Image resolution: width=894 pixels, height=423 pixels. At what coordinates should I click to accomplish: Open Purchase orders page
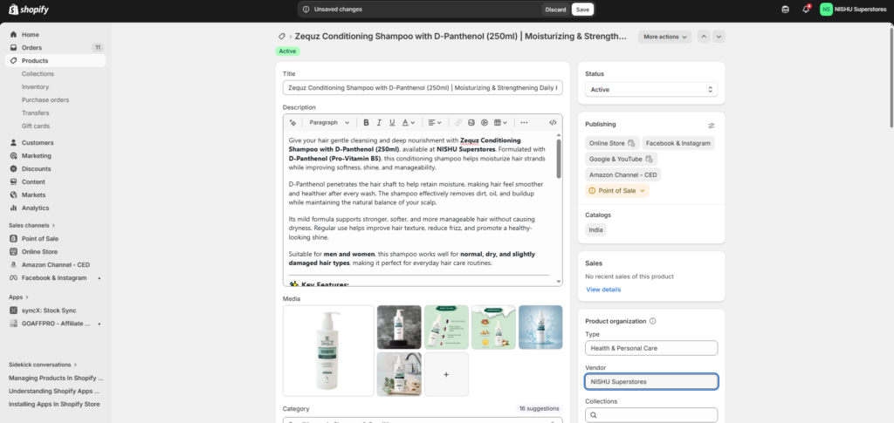point(45,100)
